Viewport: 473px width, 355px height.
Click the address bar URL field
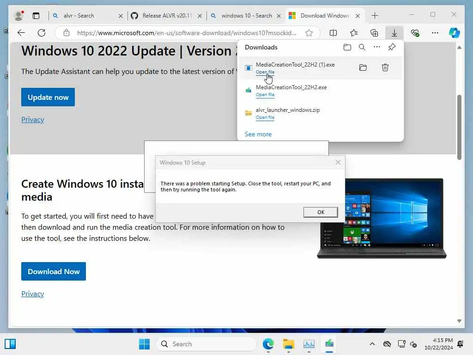(187, 33)
